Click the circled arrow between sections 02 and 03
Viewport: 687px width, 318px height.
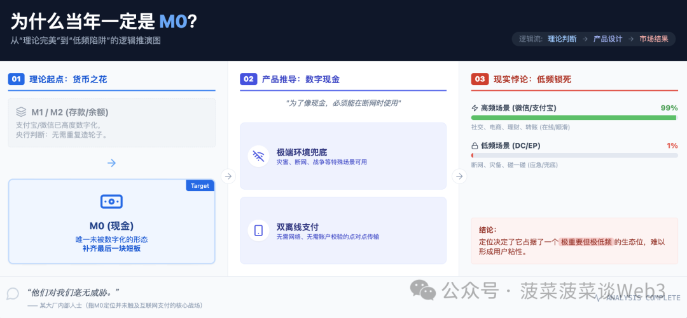(459, 176)
